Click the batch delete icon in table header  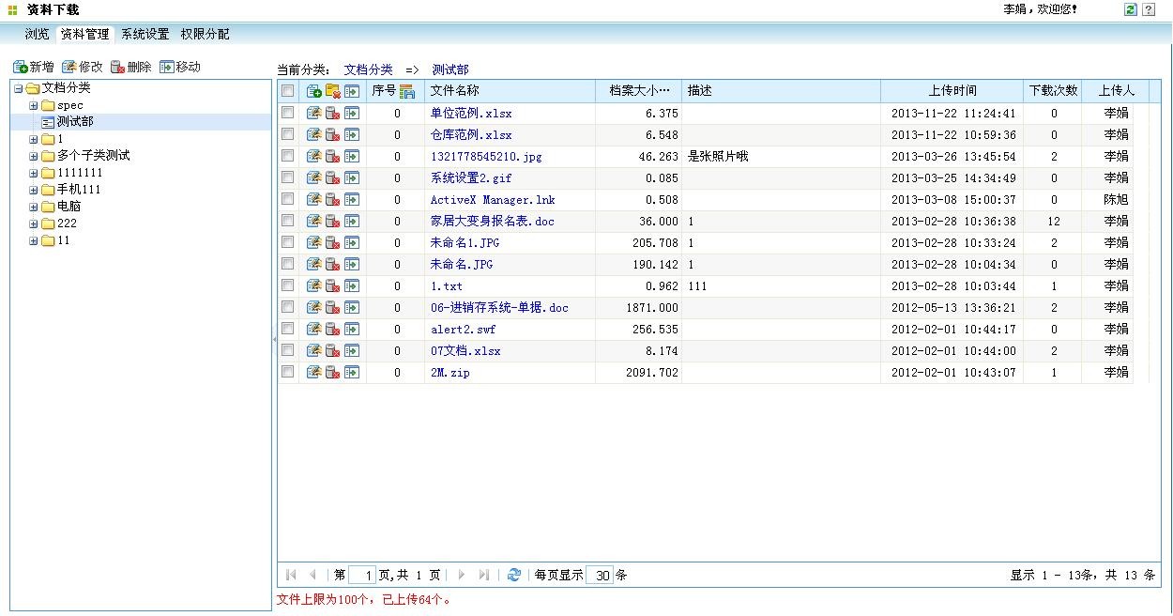tap(333, 91)
